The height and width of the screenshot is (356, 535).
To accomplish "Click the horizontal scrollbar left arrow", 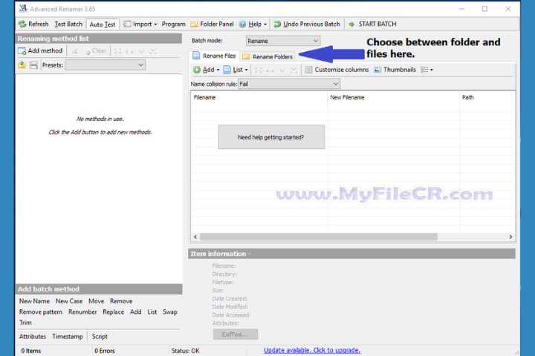I will (195, 237).
